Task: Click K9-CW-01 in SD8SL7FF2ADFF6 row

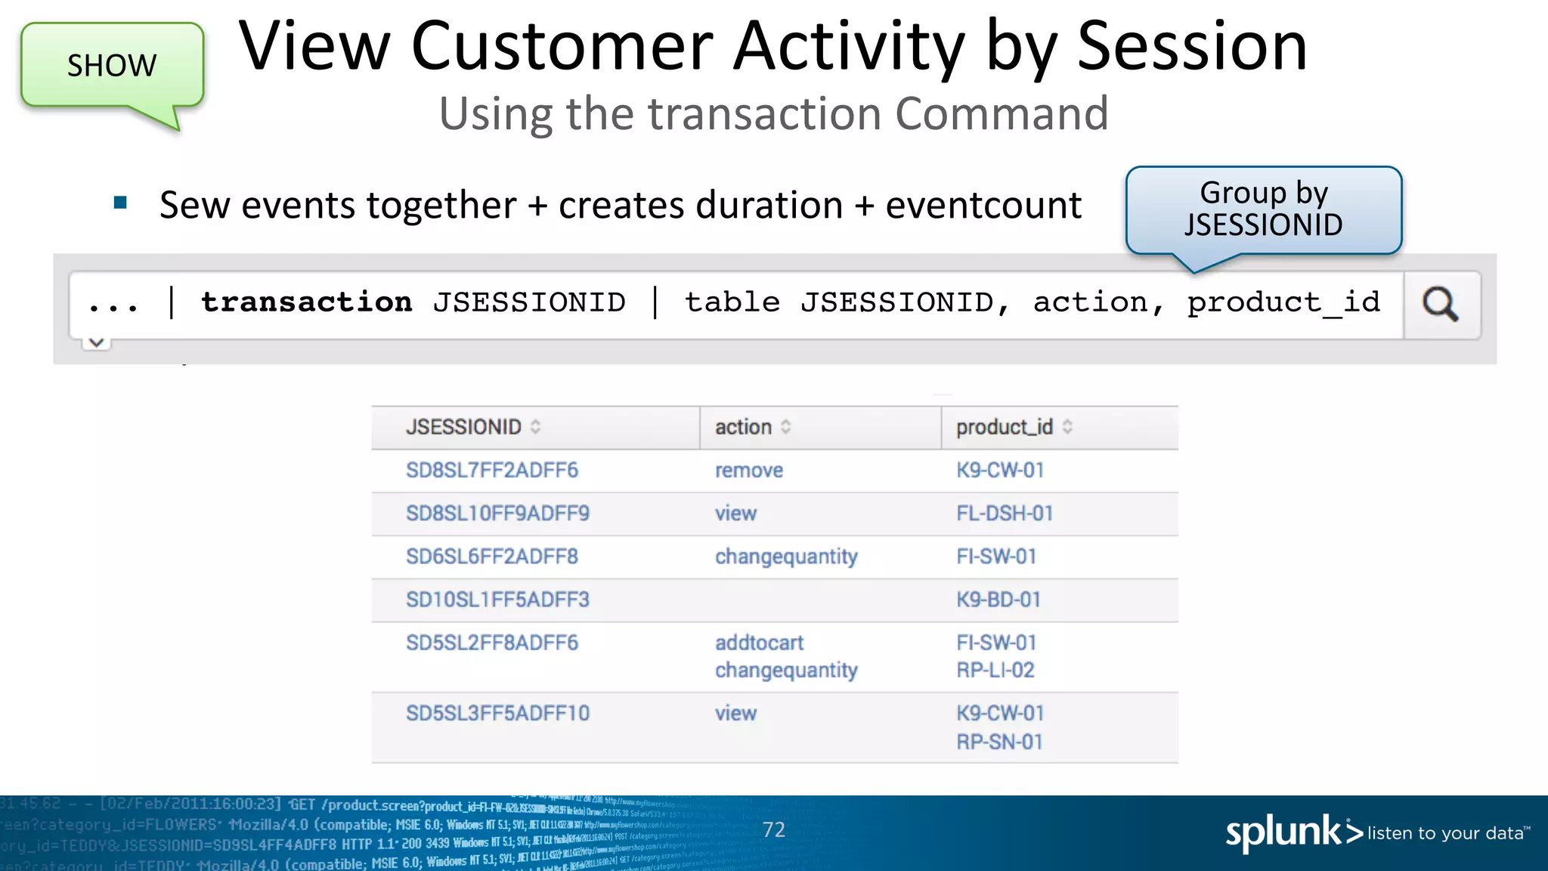Action: click(x=1000, y=470)
